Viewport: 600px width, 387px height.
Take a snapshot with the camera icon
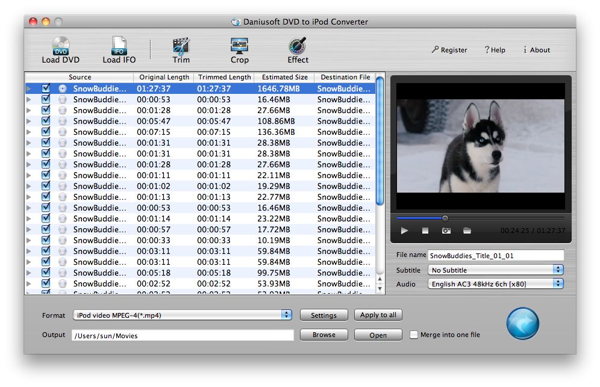446,231
